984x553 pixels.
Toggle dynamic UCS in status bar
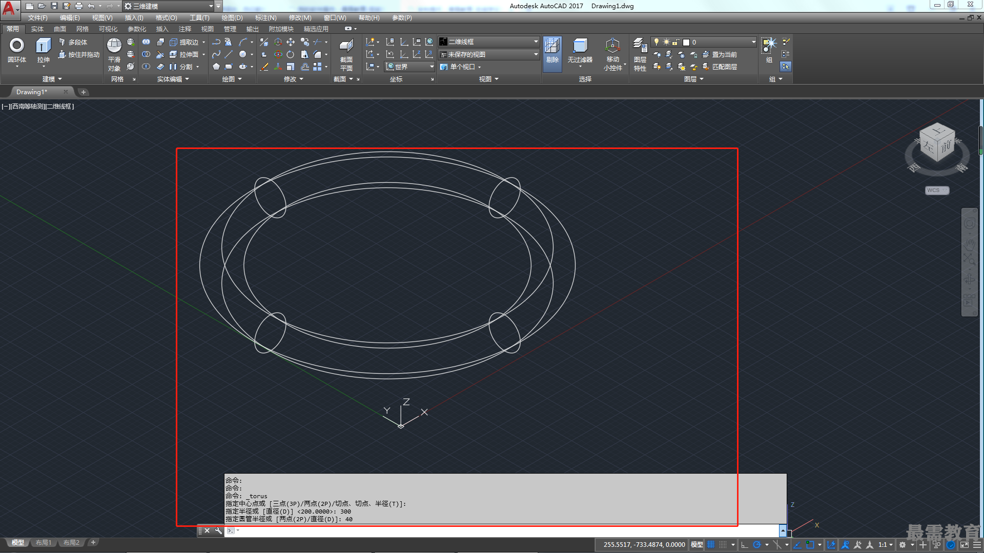tap(831, 545)
